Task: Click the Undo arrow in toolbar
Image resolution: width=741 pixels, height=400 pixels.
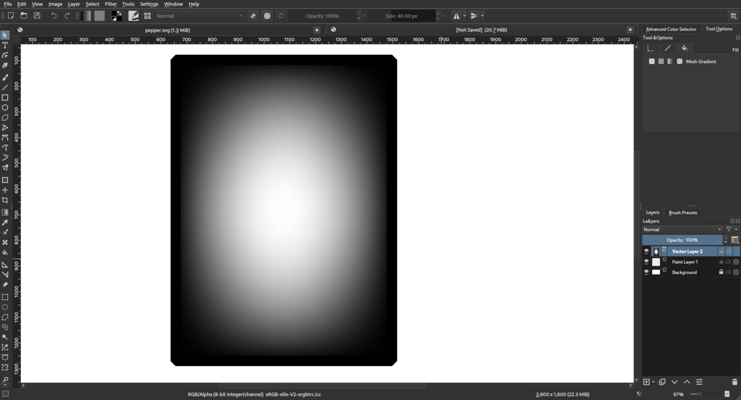Action: (x=54, y=15)
